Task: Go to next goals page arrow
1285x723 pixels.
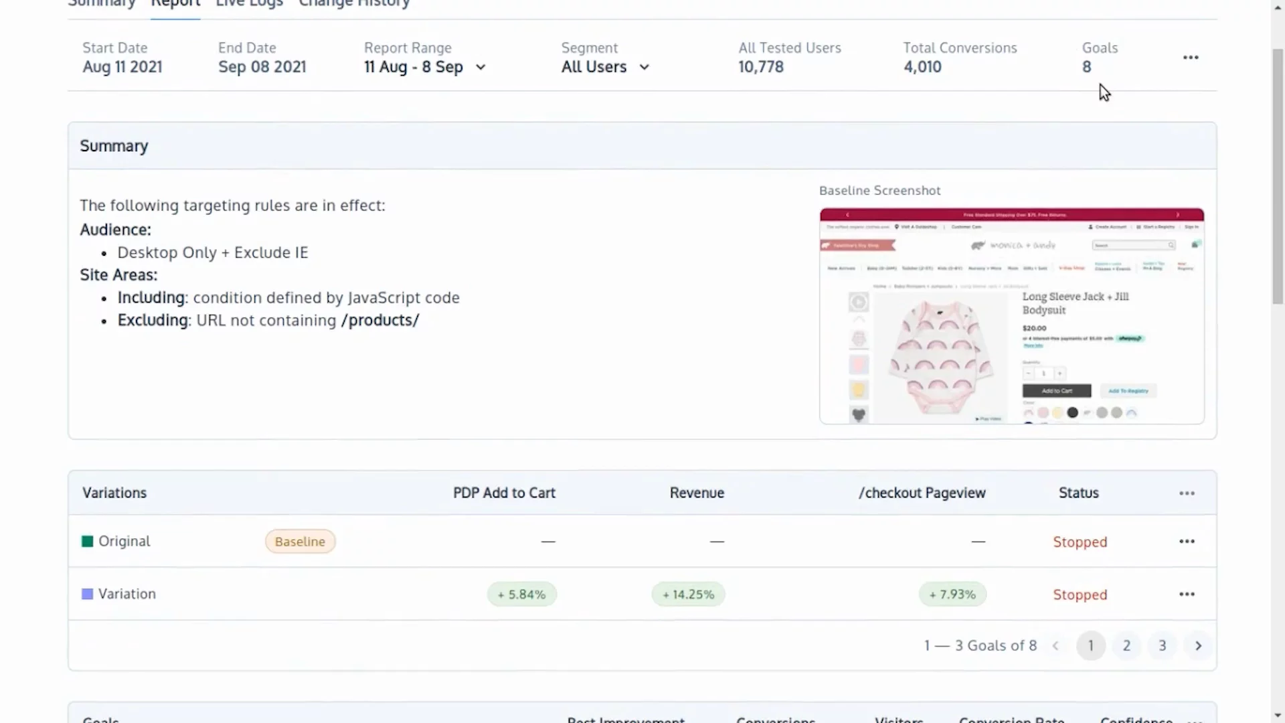Action: 1198,646
